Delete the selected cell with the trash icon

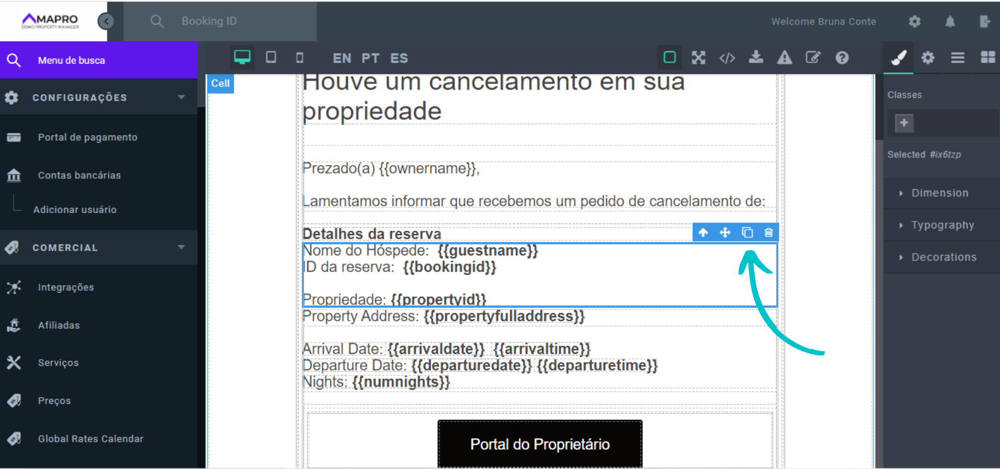point(769,232)
